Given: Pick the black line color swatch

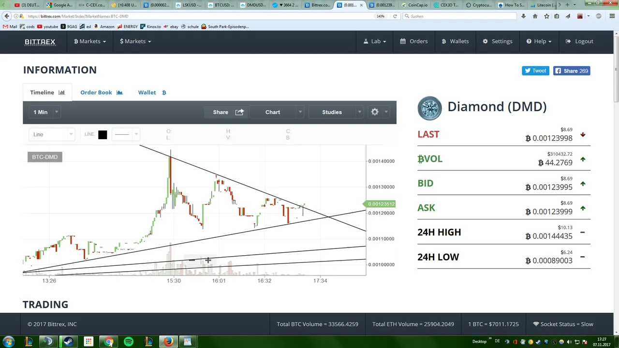Looking at the screenshot, I should pyautogui.click(x=103, y=135).
